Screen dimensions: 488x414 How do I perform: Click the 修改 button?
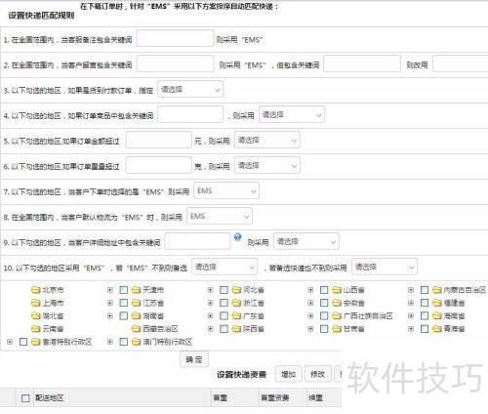tap(318, 374)
